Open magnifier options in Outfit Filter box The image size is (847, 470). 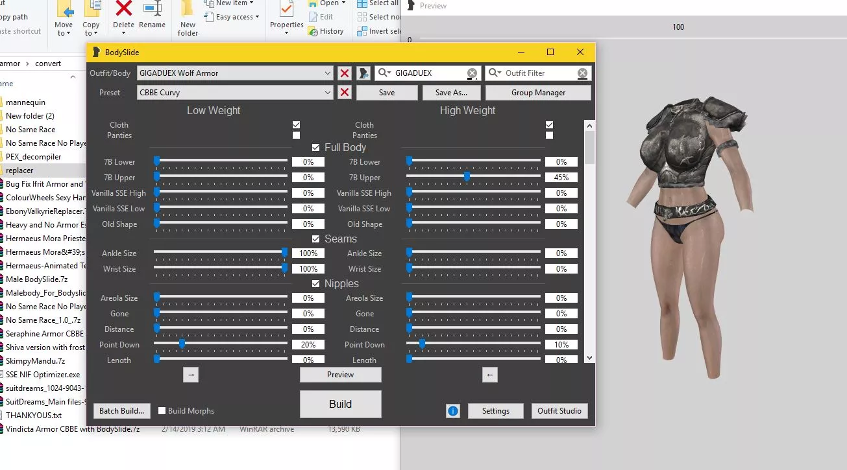point(495,73)
